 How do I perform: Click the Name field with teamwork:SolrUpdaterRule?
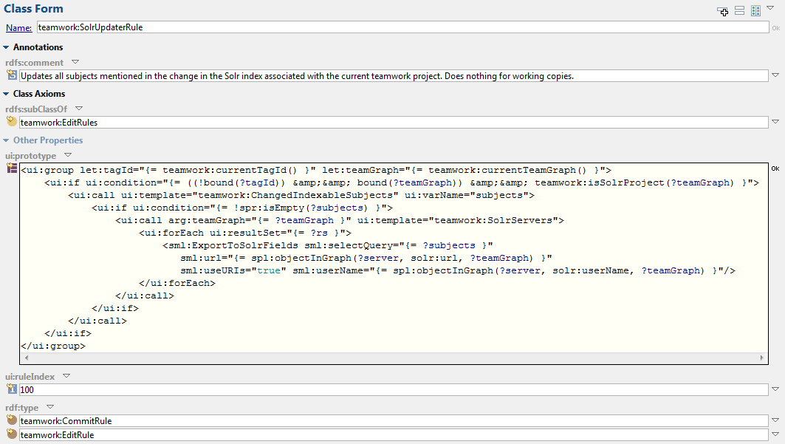(403, 27)
